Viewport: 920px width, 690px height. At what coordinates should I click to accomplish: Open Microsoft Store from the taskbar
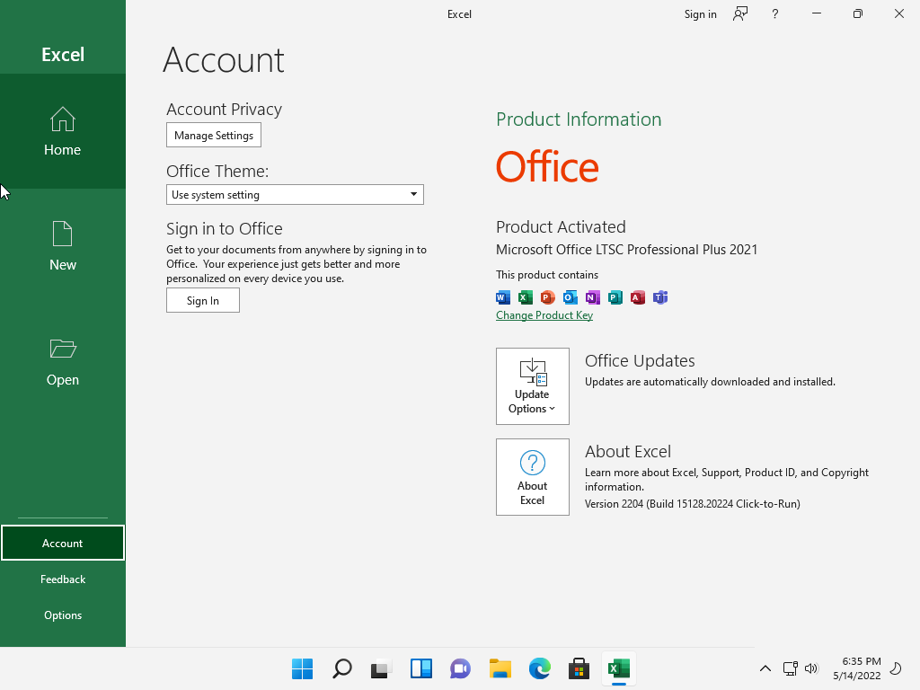[x=579, y=668]
